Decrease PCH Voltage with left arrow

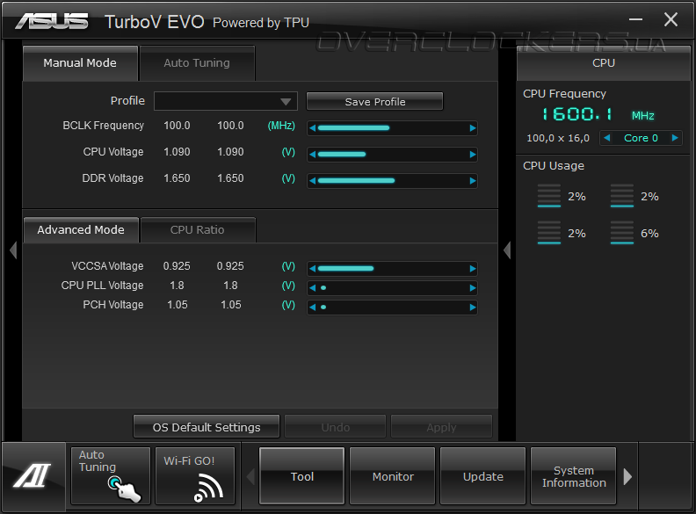[x=313, y=308]
